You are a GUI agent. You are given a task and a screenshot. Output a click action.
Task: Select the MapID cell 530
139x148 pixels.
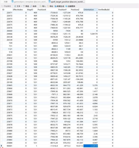pos(35,31)
